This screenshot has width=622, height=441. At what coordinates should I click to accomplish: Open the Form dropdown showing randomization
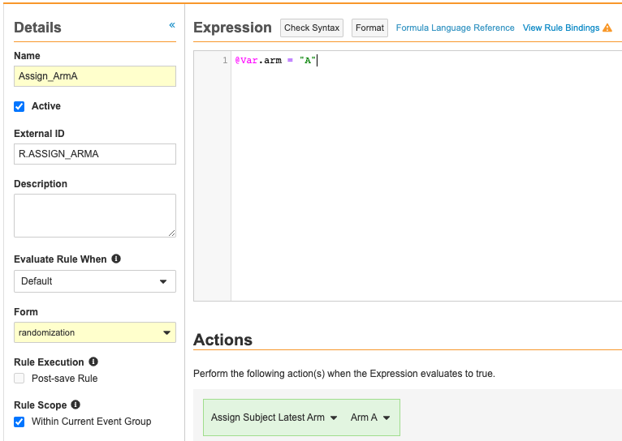point(95,332)
